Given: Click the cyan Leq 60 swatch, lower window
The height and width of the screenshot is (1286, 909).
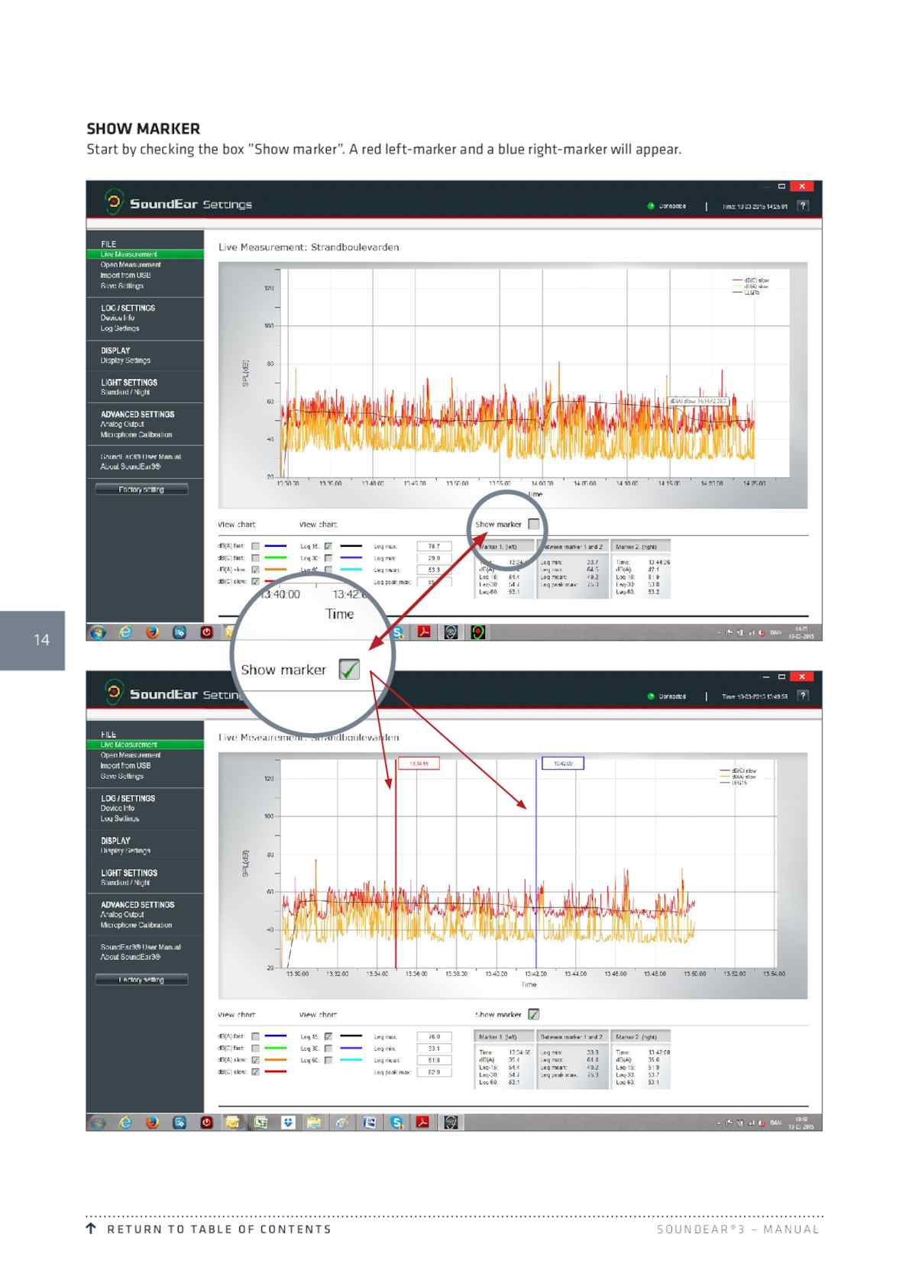Looking at the screenshot, I should tap(351, 1060).
